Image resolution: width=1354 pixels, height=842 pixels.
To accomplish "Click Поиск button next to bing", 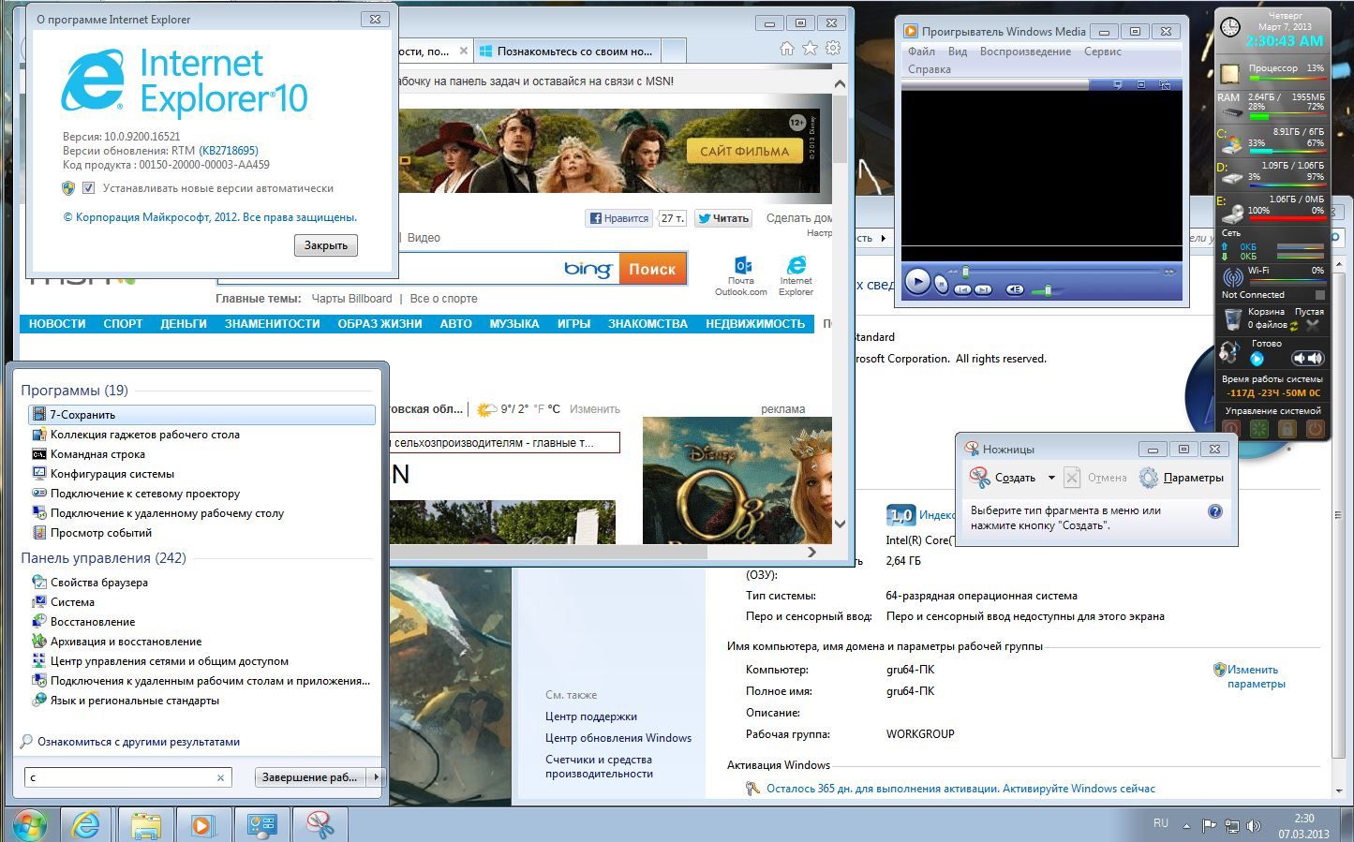I will (652, 269).
